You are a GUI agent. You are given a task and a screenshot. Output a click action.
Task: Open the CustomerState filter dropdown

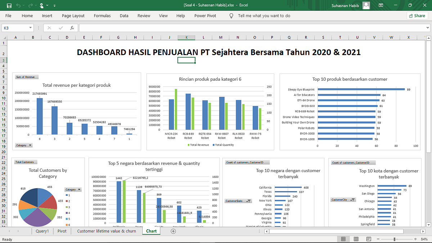(237, 201)
